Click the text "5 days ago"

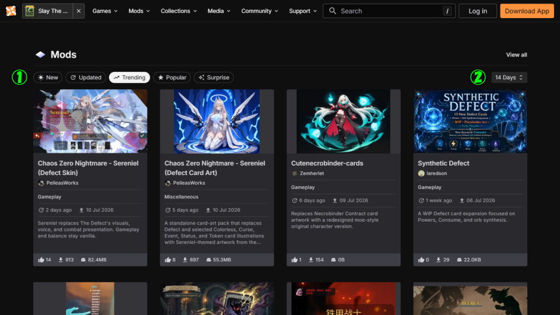pos(185,210)
